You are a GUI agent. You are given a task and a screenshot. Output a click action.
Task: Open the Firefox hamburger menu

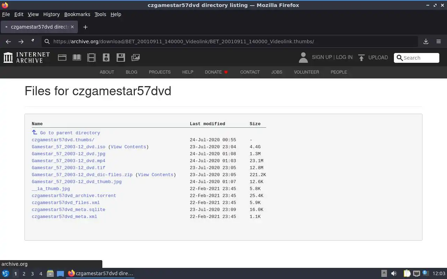439,42
